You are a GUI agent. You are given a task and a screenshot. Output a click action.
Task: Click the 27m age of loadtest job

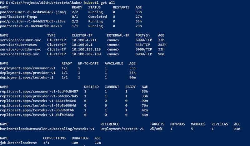pyautogui.click(x=97, y=143)
